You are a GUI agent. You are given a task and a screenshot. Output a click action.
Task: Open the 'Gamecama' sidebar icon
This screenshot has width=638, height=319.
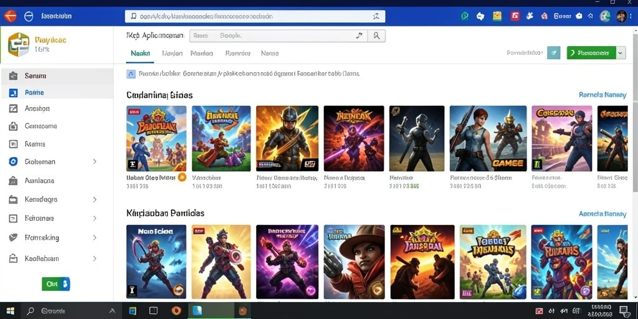click(14, 126)
